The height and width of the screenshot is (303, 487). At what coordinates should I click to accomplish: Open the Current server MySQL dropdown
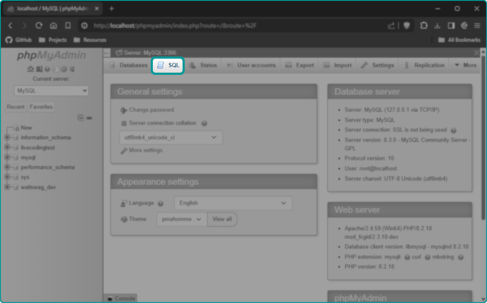point(51,91)
